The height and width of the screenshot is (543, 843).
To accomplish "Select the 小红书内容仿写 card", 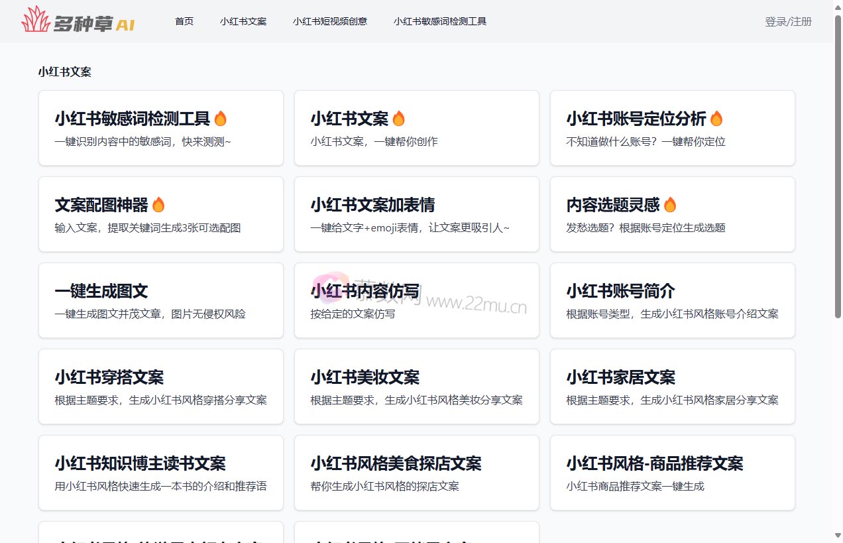I will point(416,300).
